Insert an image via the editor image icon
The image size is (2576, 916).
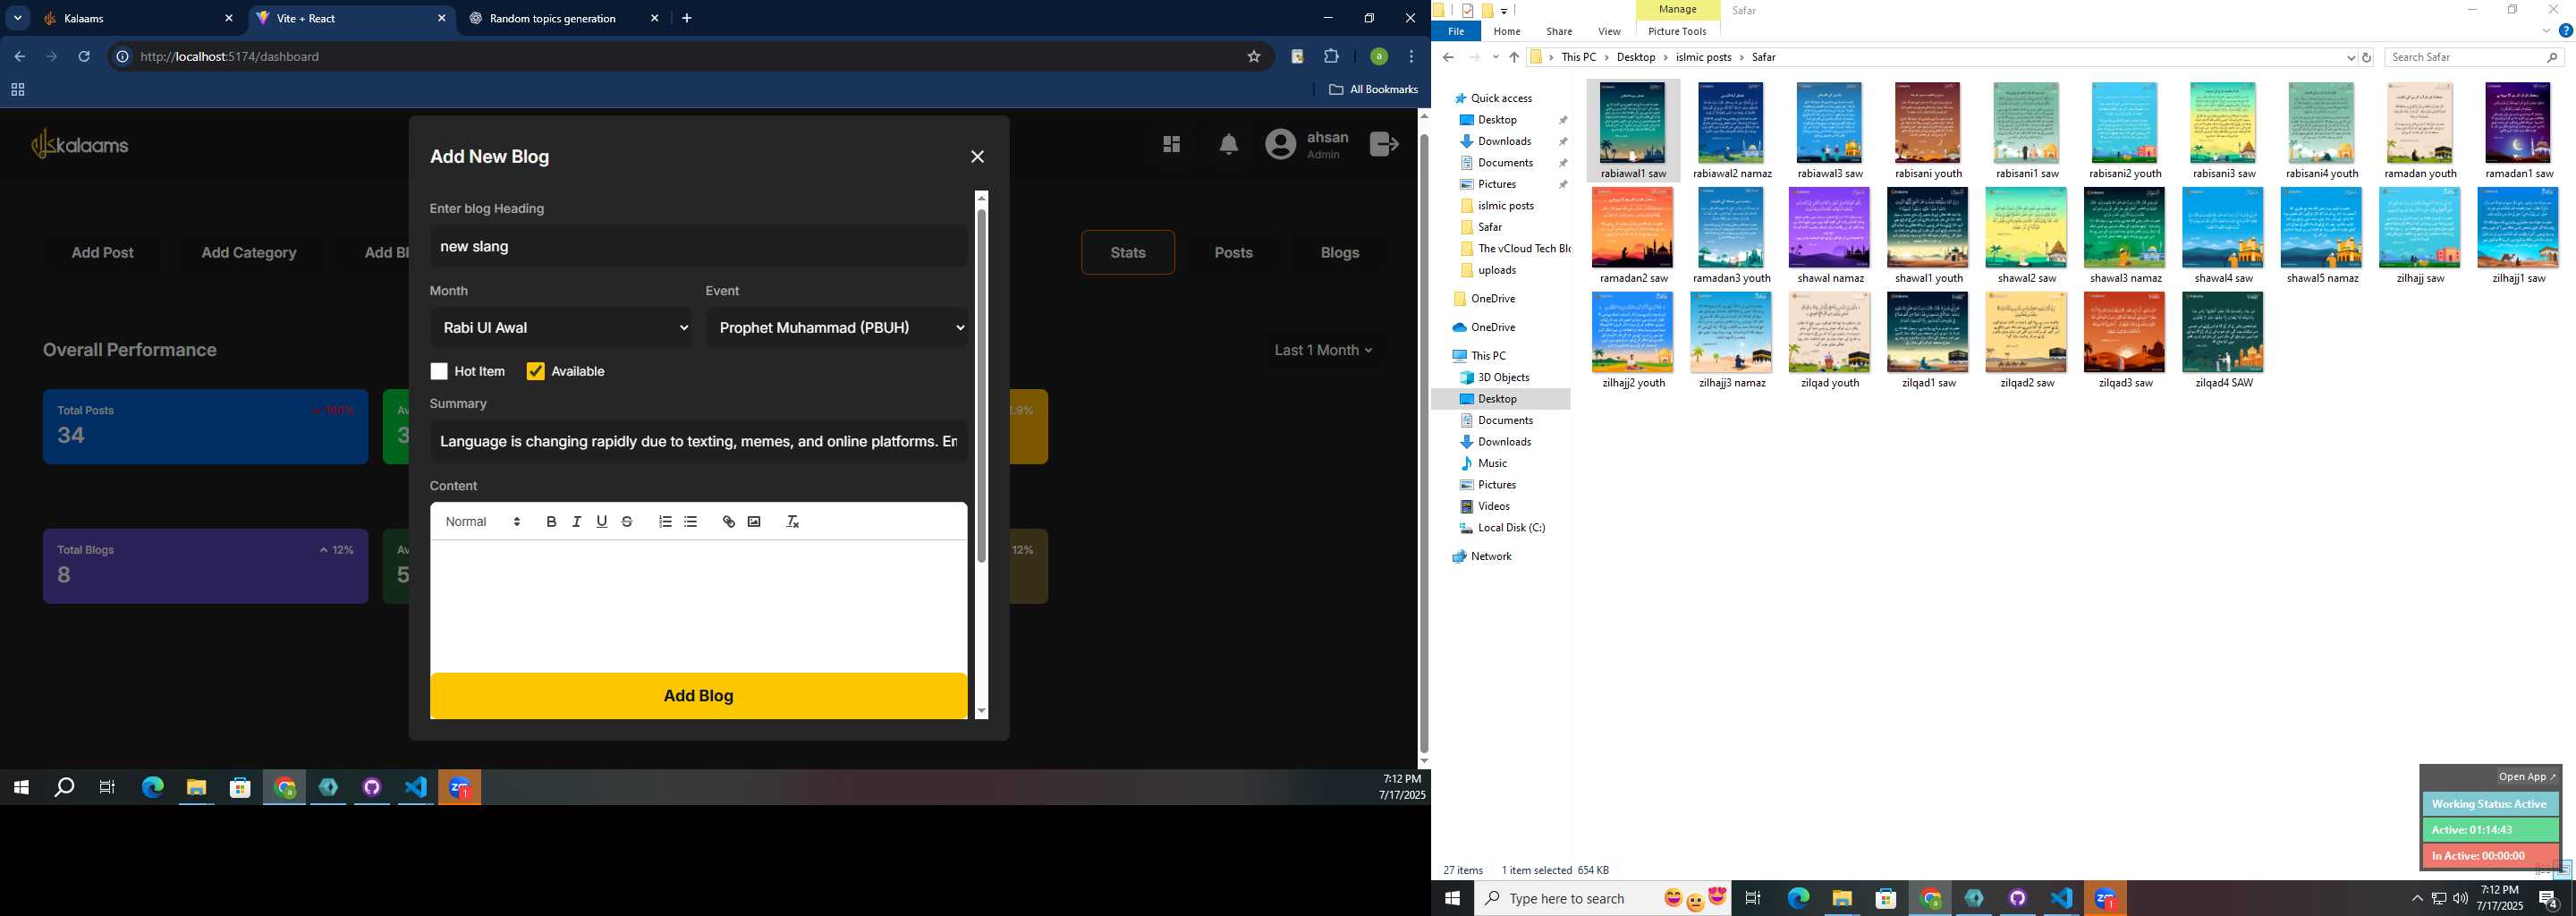pos(754,522)
